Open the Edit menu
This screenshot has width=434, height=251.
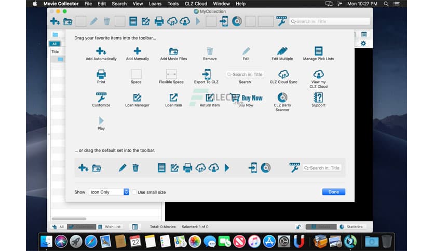(102, 4)
